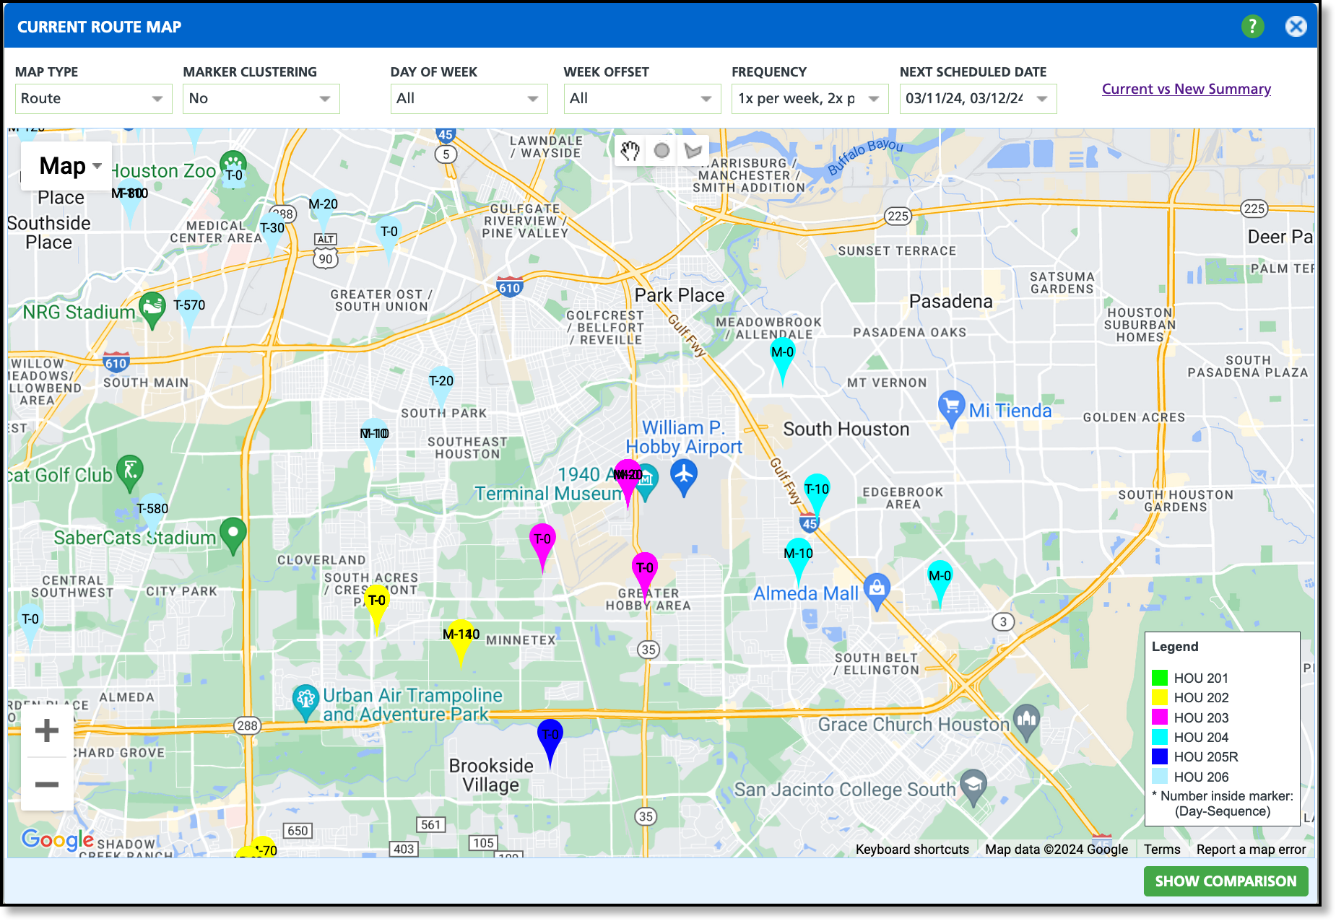Image resolution: width=1336 pixels, height=921 pixels.
Task: Select the polygon drawing tool
Action: [693, 150]
